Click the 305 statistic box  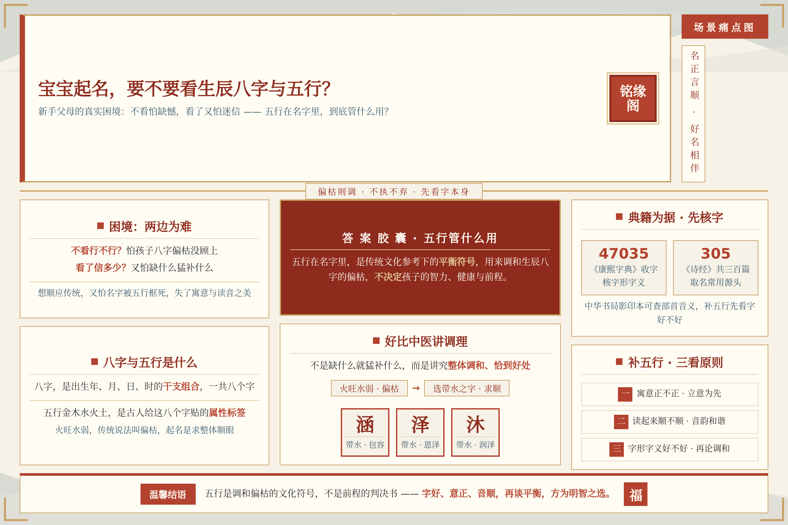click(715, 267)
